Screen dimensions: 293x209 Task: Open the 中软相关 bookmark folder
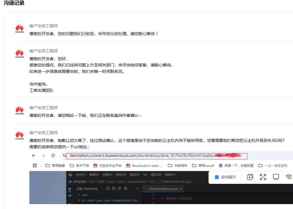(x=178, y=166)
